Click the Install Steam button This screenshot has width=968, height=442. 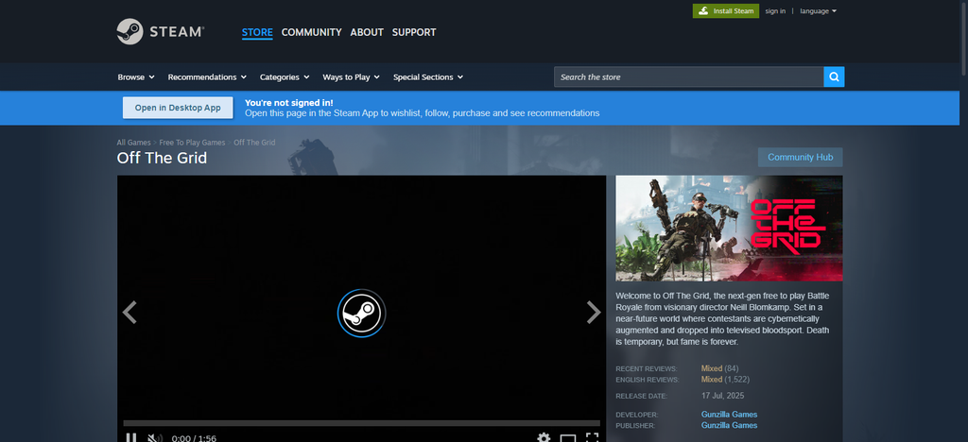(x=725, y=11)
